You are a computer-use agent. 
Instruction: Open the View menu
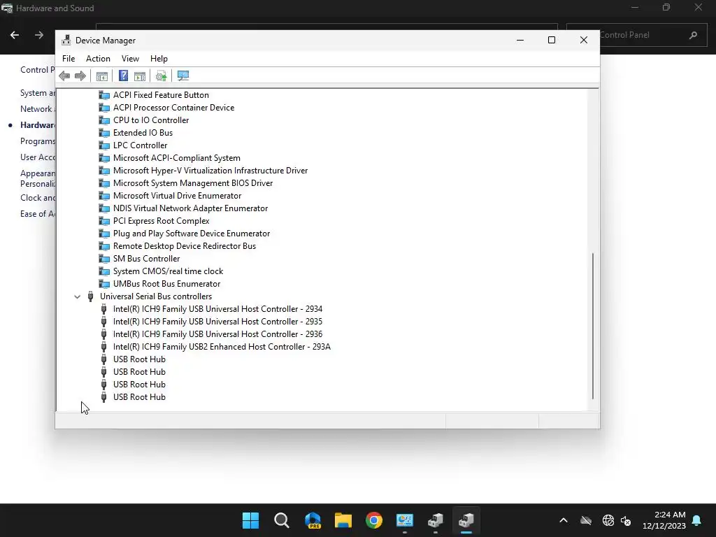[130, 59]
